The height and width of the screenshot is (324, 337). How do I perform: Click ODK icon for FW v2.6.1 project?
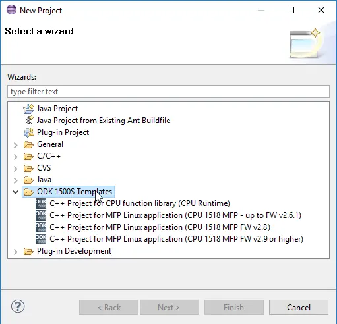[41, 215]
